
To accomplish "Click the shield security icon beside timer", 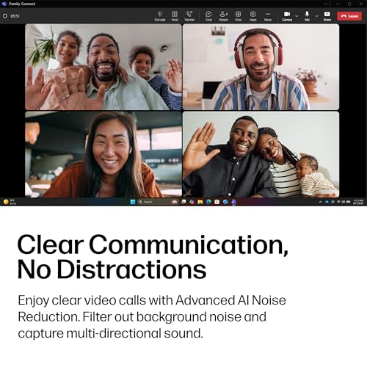I will pyautogui.click(x=5, y=16).
